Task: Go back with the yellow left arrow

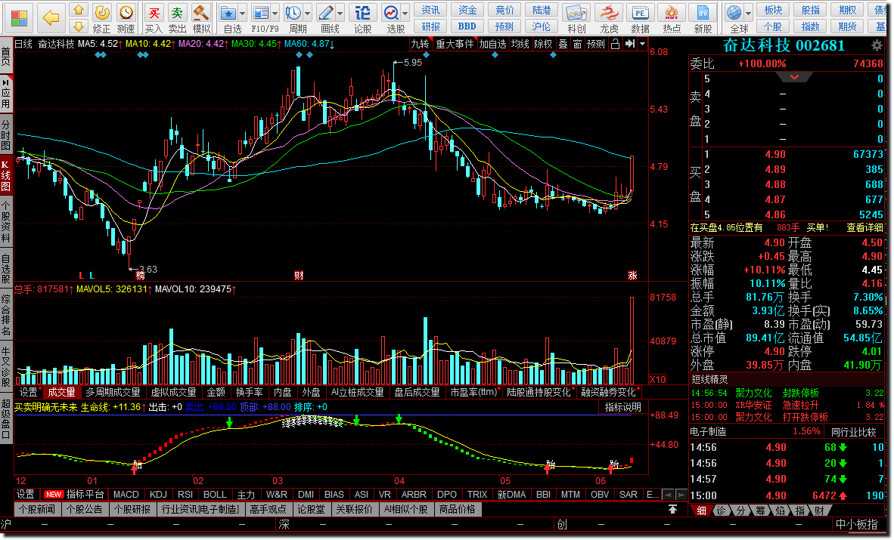Action: 51,17
